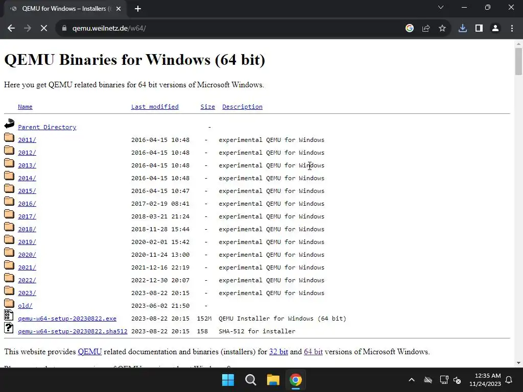Open the 2020/ folder link
Image resolution: width=523 pixels, height=392 pixels.
tap(27, 255)
